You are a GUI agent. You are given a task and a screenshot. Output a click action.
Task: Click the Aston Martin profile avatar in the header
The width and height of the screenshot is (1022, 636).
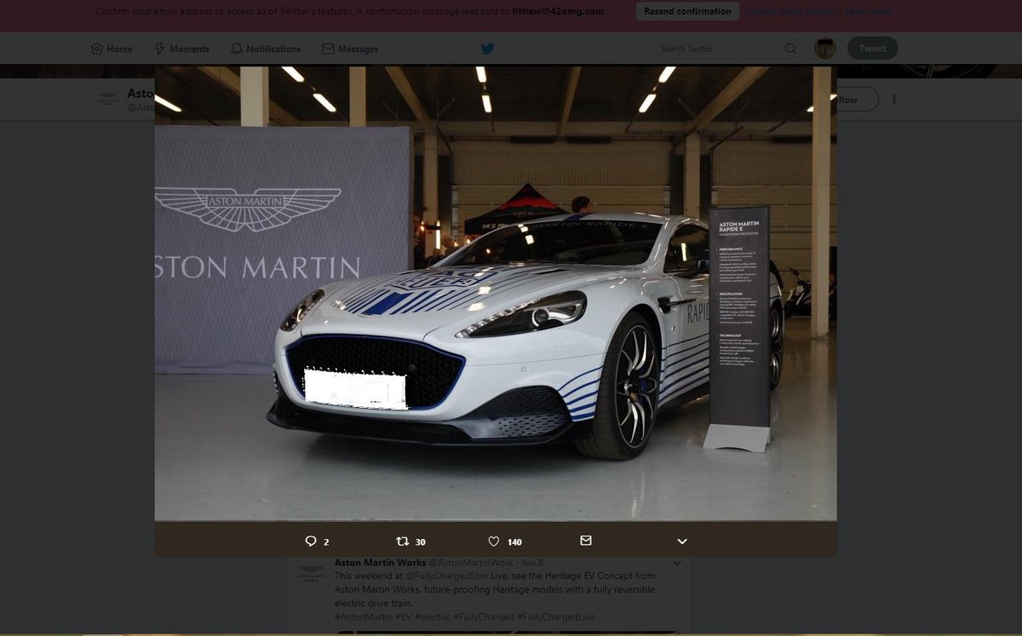point(107,99)
